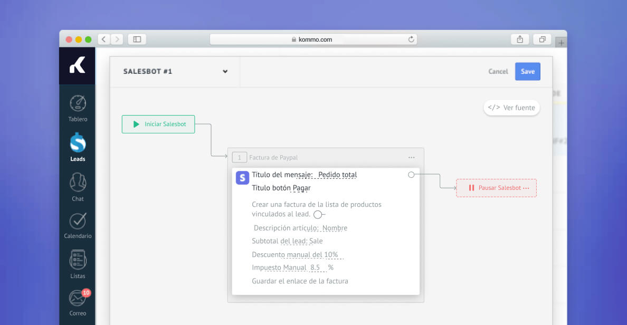
Task: Click the Kommo logo in sidebar
Action: point(77,65)
